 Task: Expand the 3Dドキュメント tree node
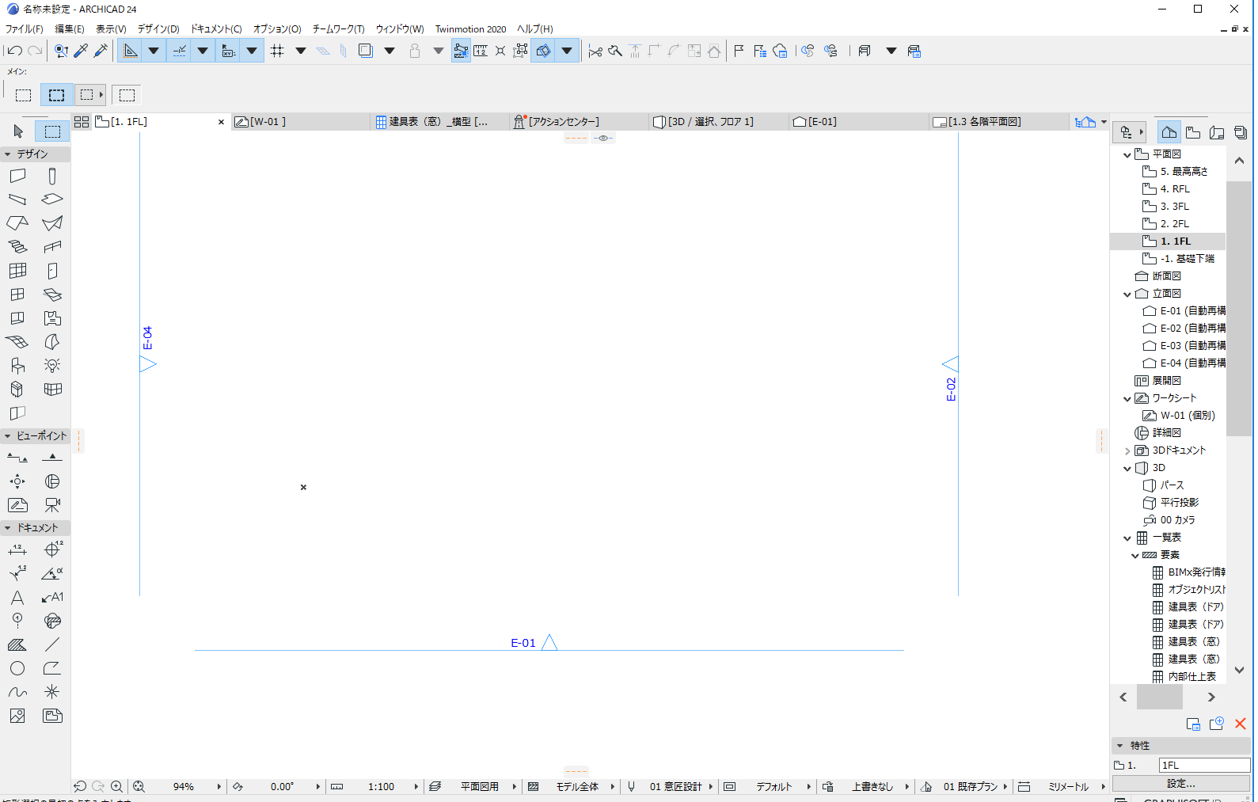point(1127,450)
